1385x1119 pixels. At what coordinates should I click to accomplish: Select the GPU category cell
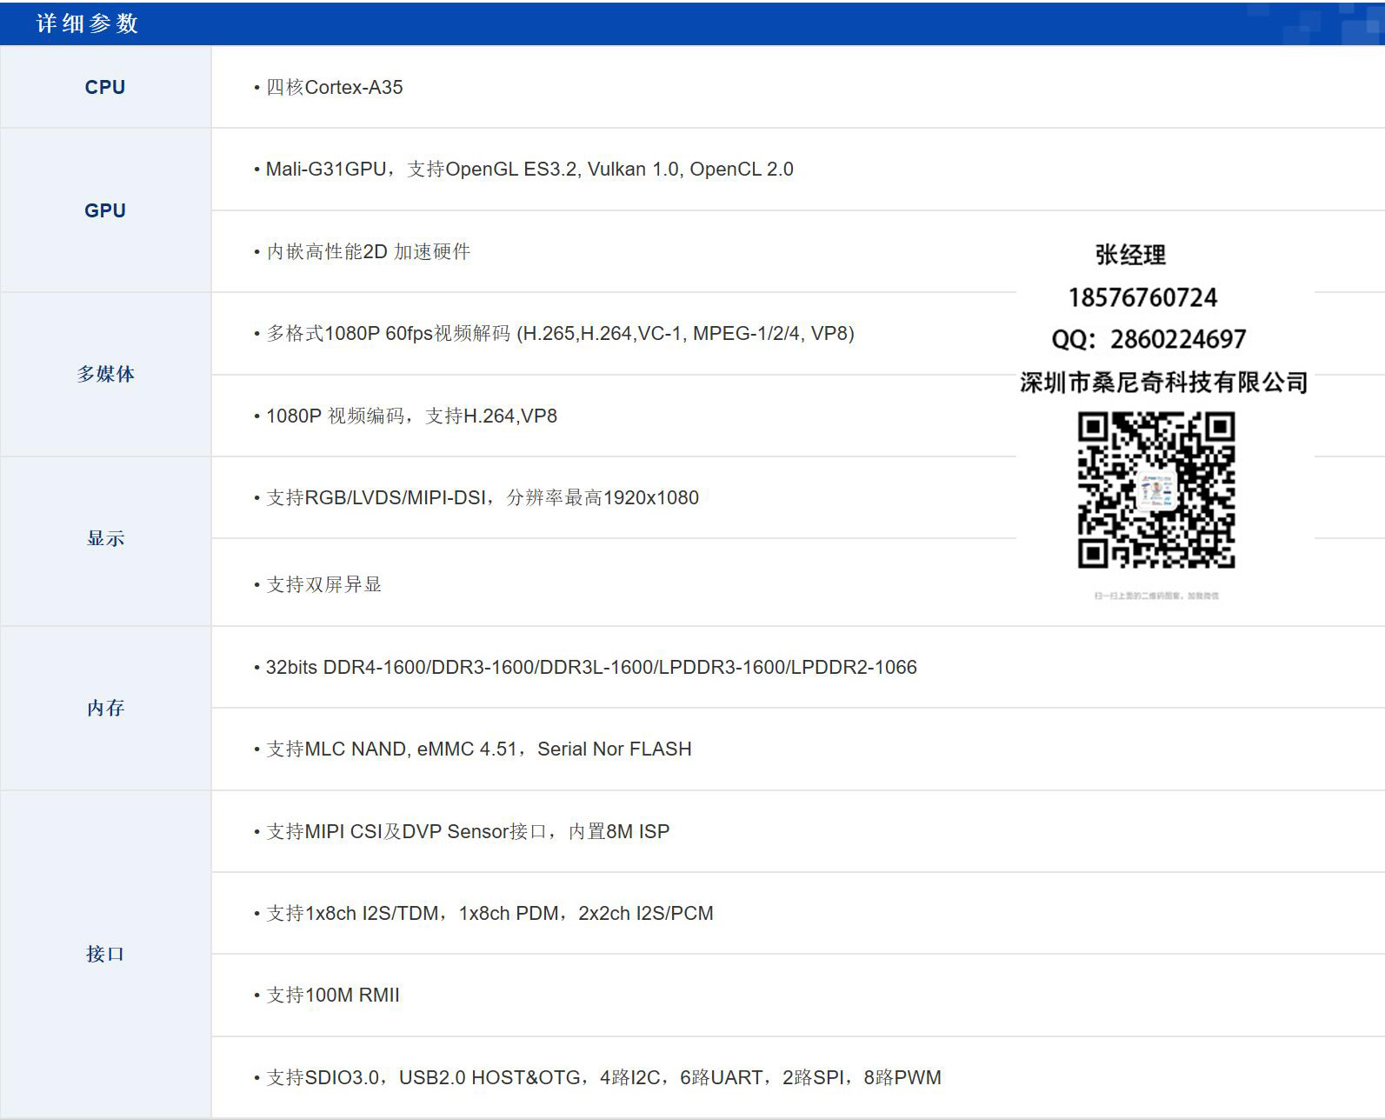click(x=105, y=210)
